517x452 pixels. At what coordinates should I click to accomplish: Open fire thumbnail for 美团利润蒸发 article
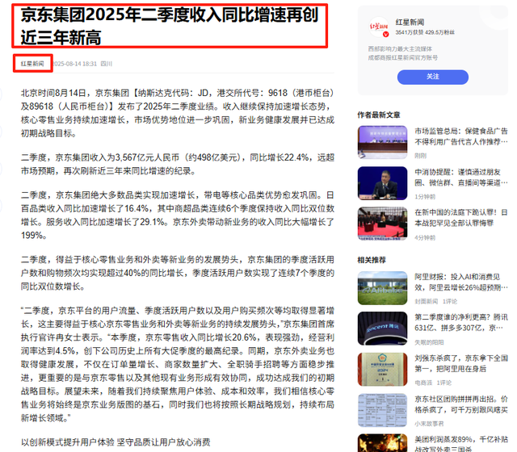tap(382, 443)
